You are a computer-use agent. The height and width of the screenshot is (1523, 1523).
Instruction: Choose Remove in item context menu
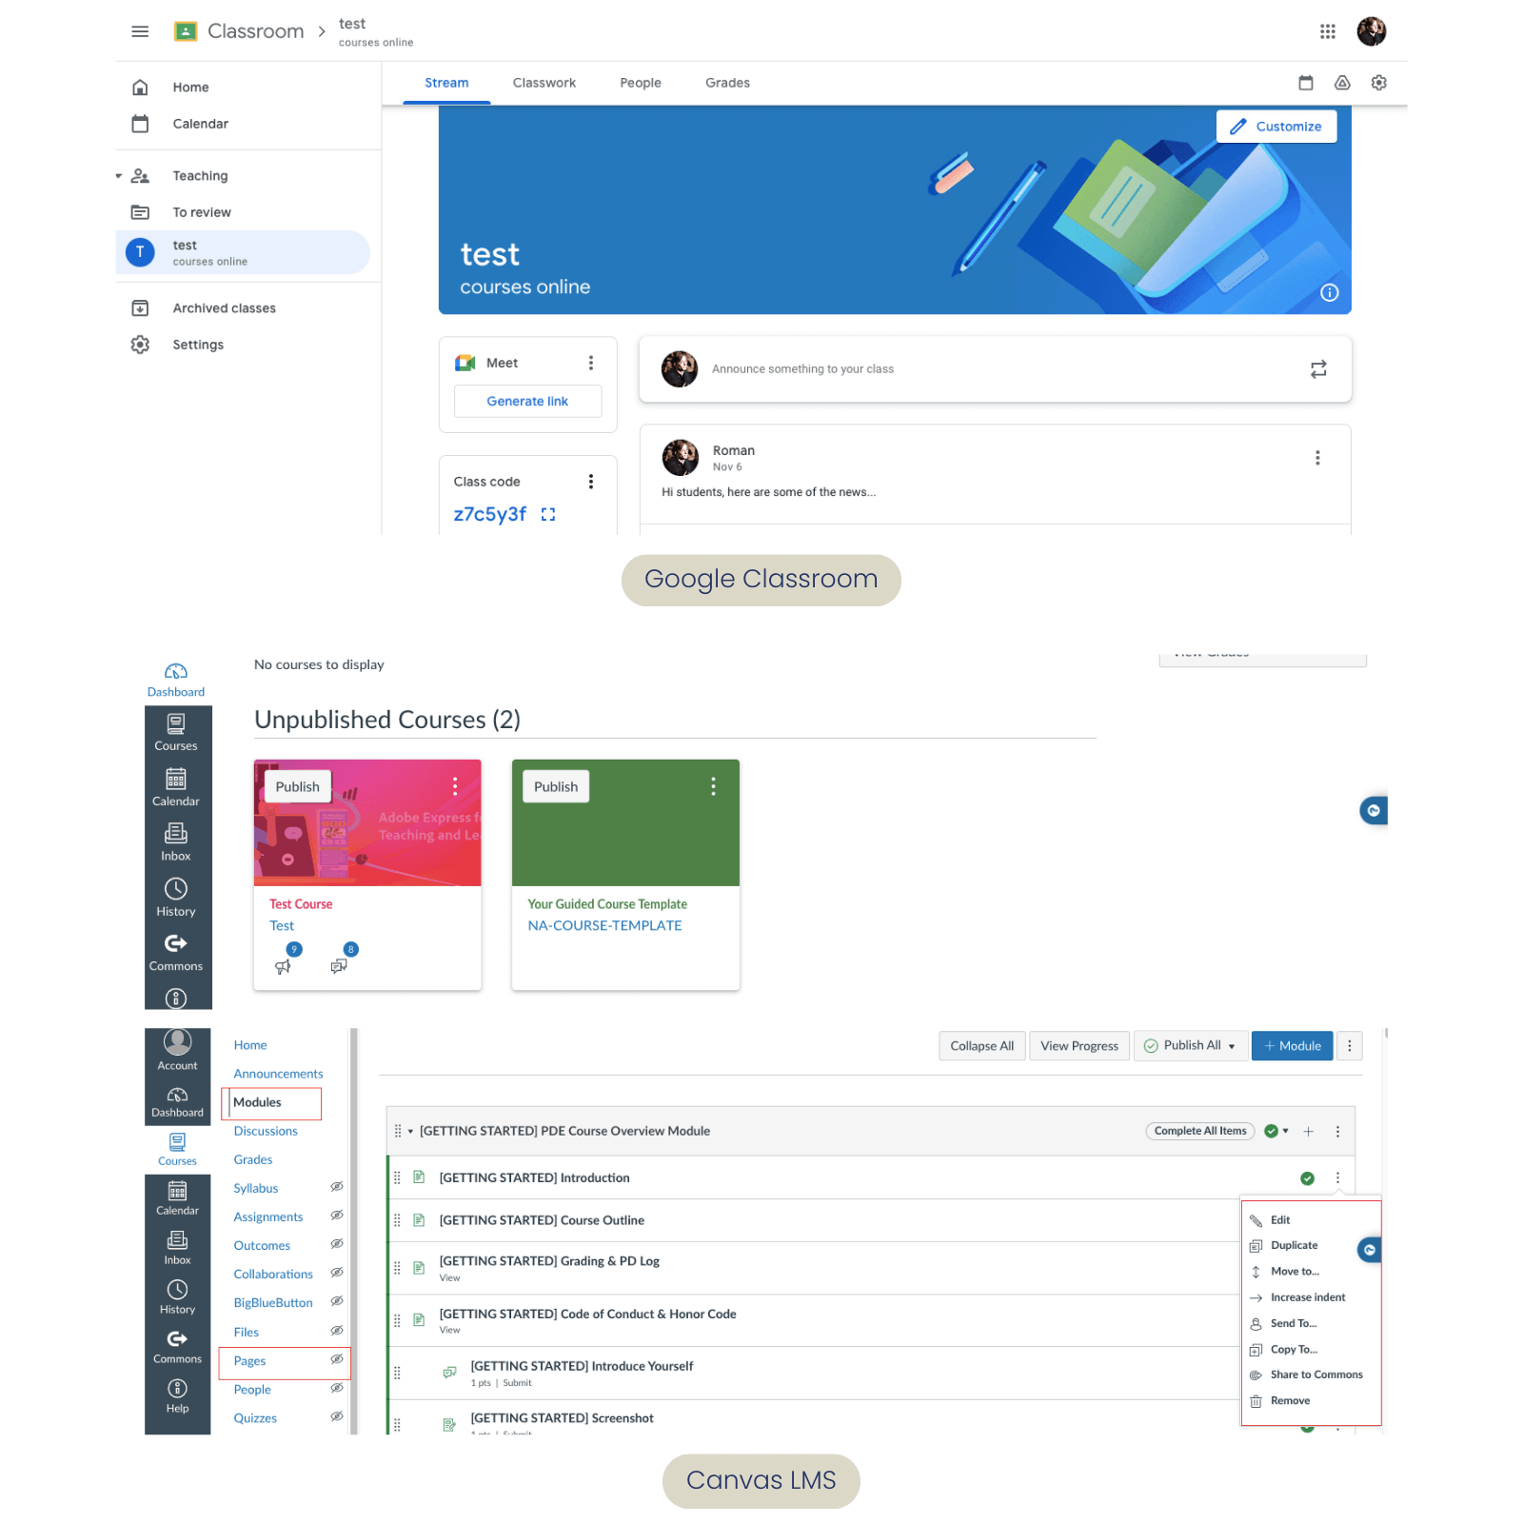(x=1290, y=1401)
